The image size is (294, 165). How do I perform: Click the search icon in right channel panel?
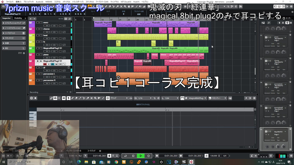click(x=269, y=23)
